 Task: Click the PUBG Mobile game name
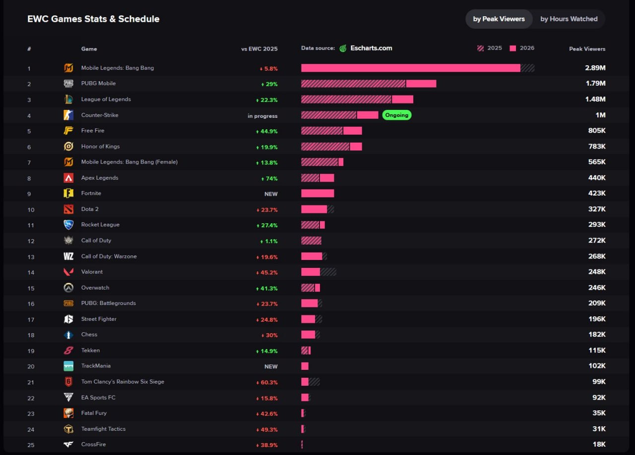pyautogui.click(x=99, y=84)
